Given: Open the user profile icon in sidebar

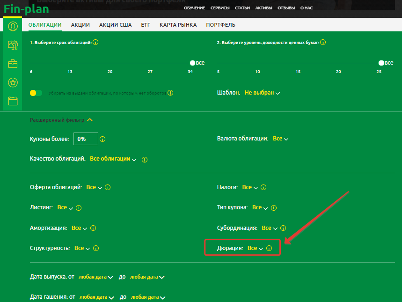Looking at the screenshot, I should [13, 26].
